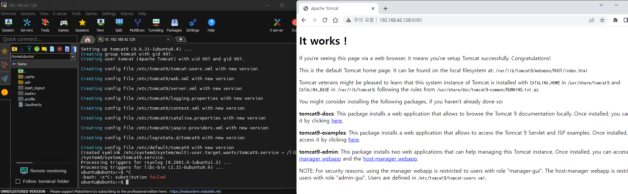This screenshot has height=194, width=628.
Task: Select the .bashrc file
Action: (27, 94)
